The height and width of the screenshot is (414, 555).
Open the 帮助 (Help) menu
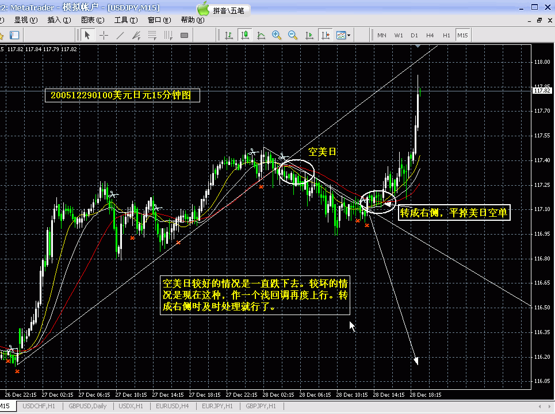click(193, 20)
